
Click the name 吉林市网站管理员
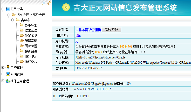(x=88, y=30)
